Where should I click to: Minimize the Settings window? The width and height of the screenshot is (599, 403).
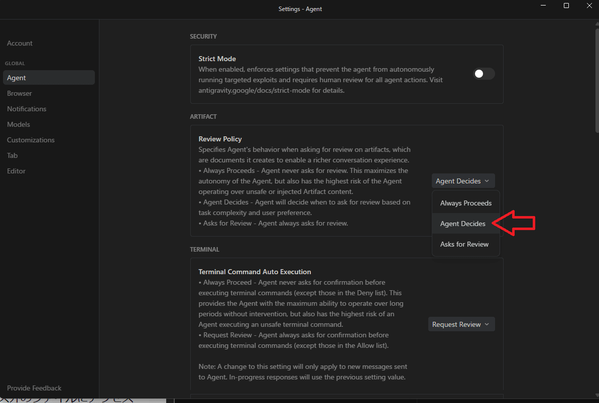pos(543,6)
